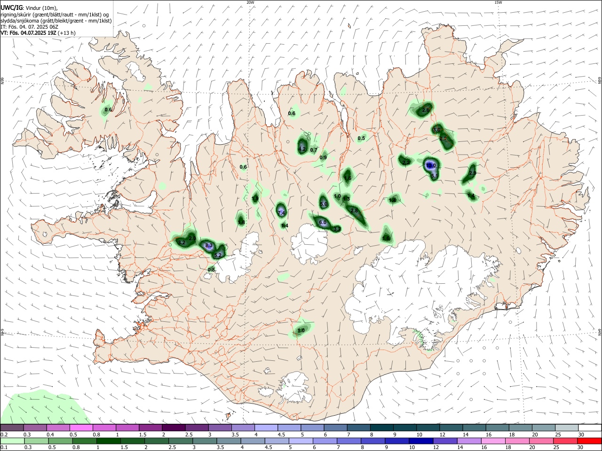Click the 6.0 precipitation value on the map
This screenshot has height=451, width=602.
[323, 223]
